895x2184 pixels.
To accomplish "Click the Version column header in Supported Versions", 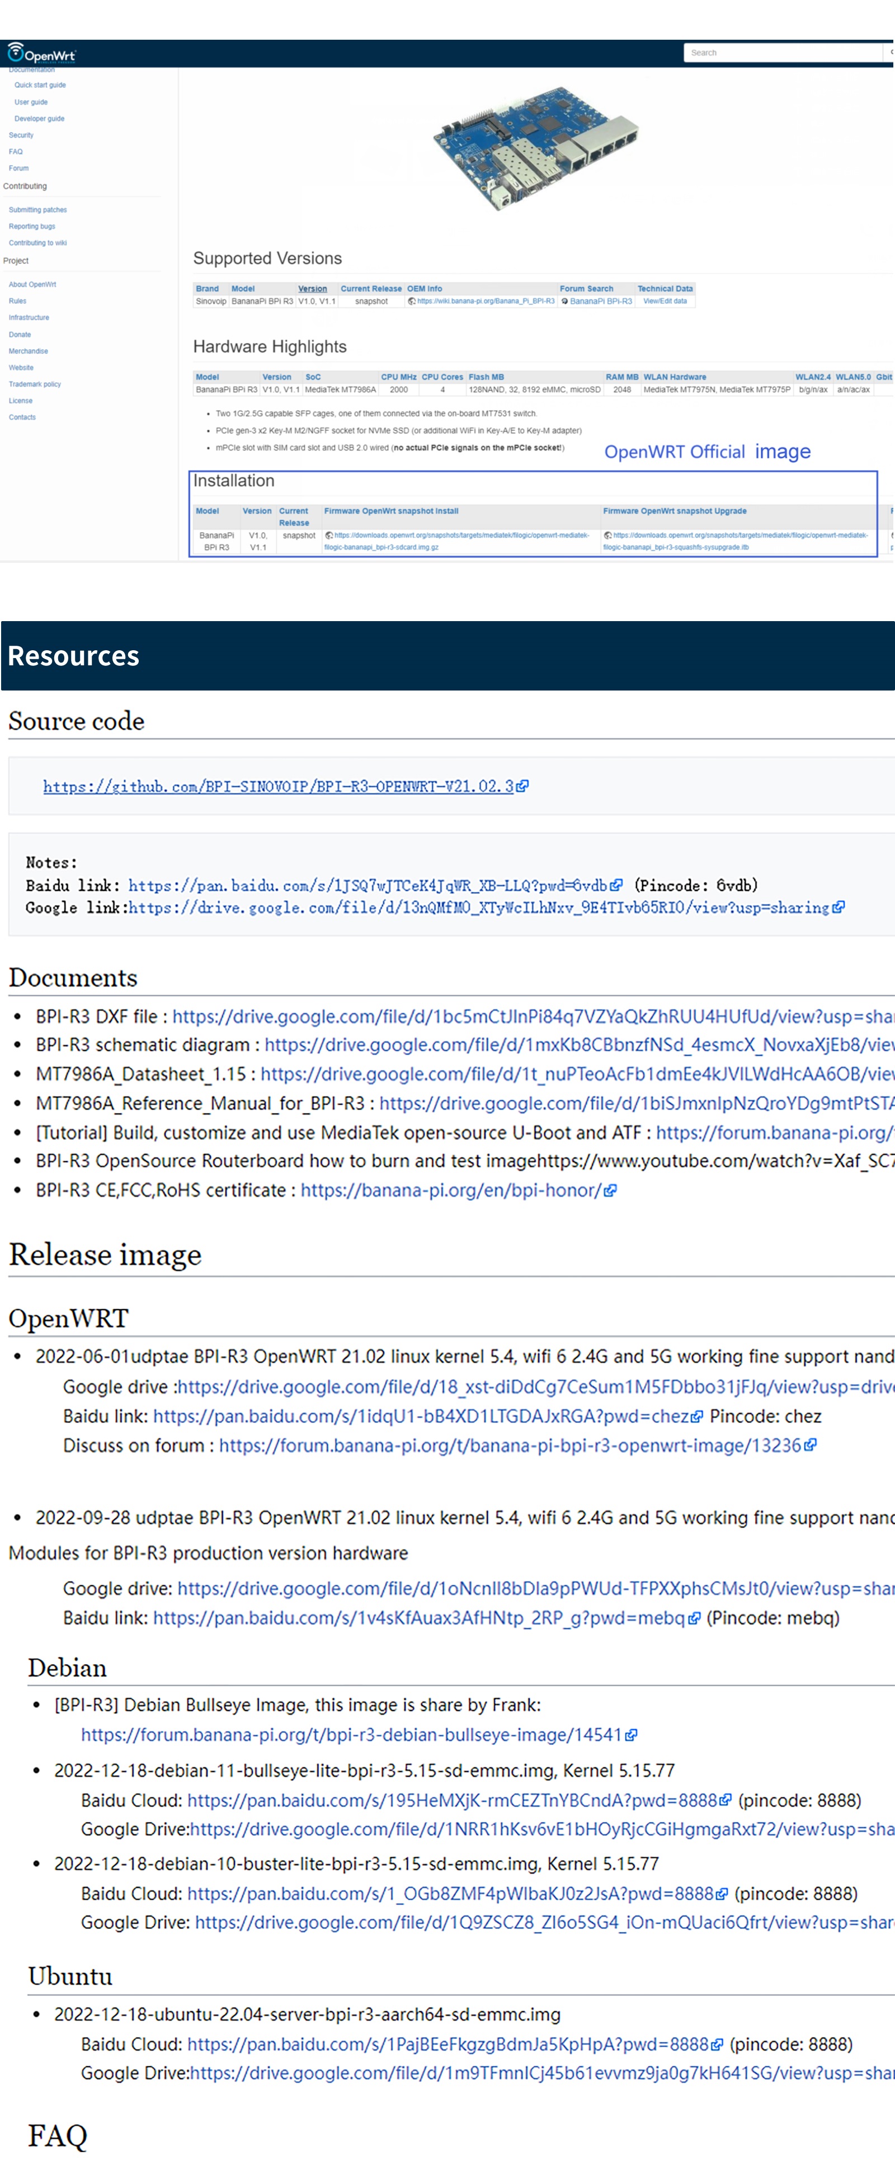I will (x=312, y=289).
